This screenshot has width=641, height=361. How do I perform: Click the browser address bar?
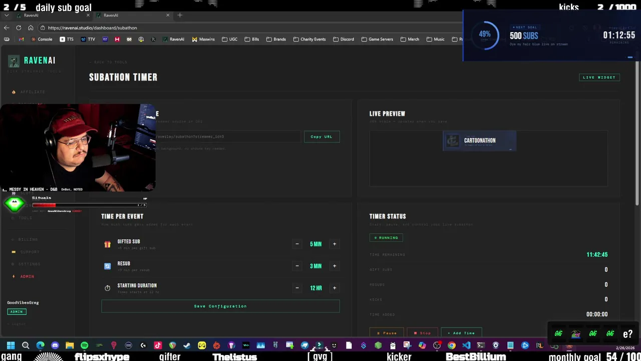coord(250,28)
